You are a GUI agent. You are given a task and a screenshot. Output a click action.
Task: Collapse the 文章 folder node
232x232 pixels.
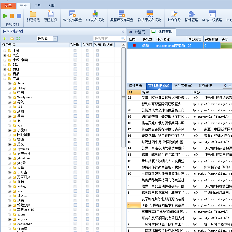pos(5,79)
